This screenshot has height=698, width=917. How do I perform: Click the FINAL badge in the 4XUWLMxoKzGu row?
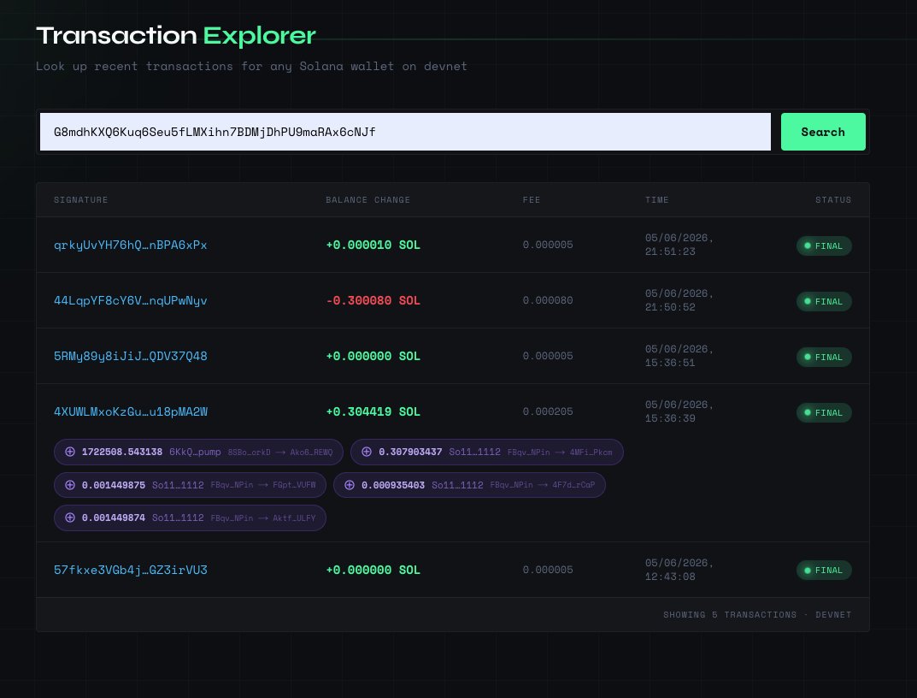[824, 412]
